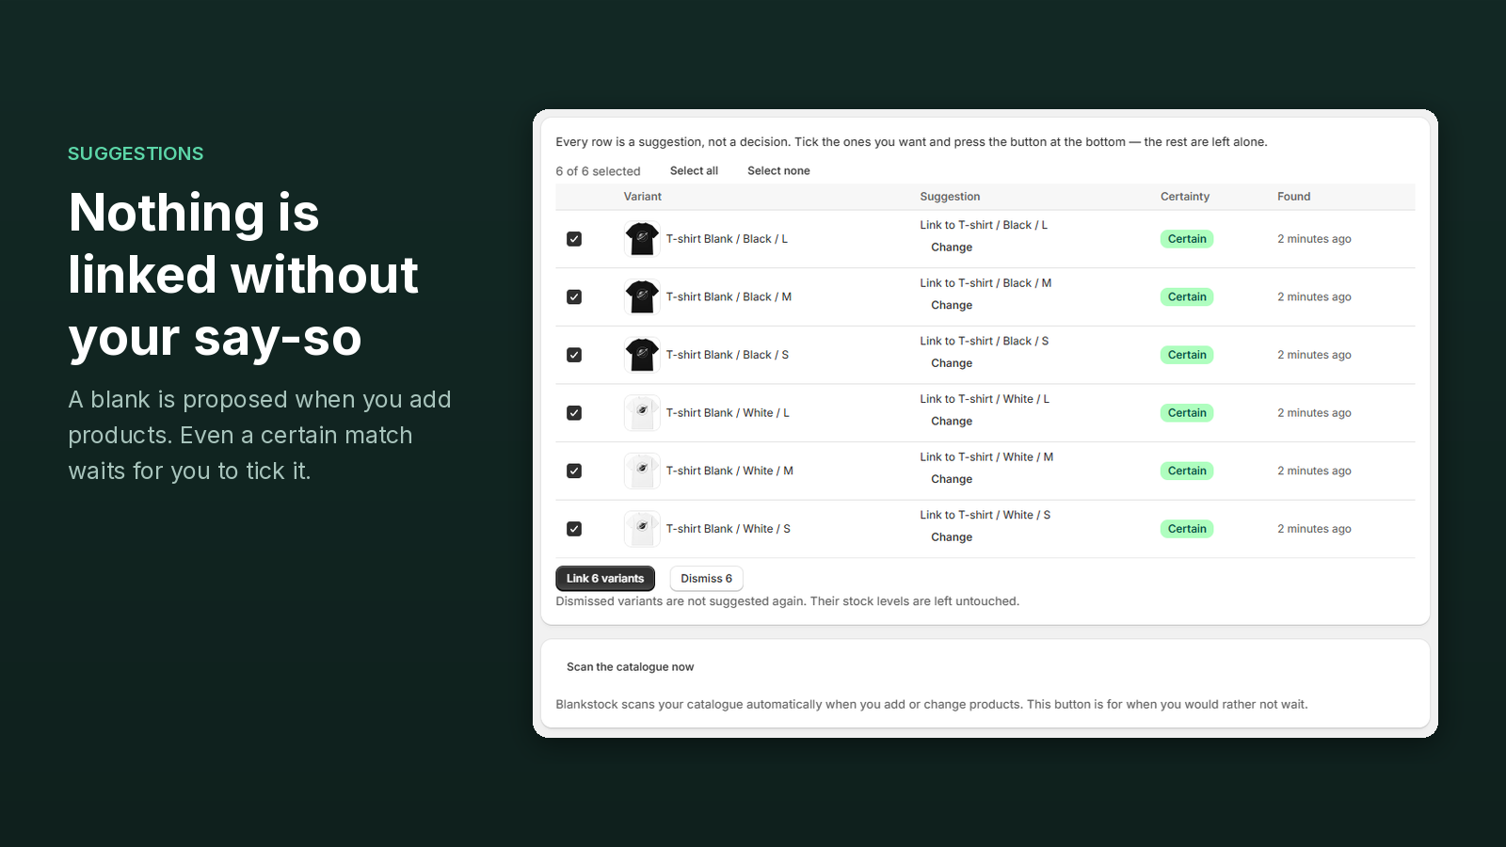Click Select all above the table
This screenshot has height=847, width=1506.
pyautogui.click(x=694, y=171)
